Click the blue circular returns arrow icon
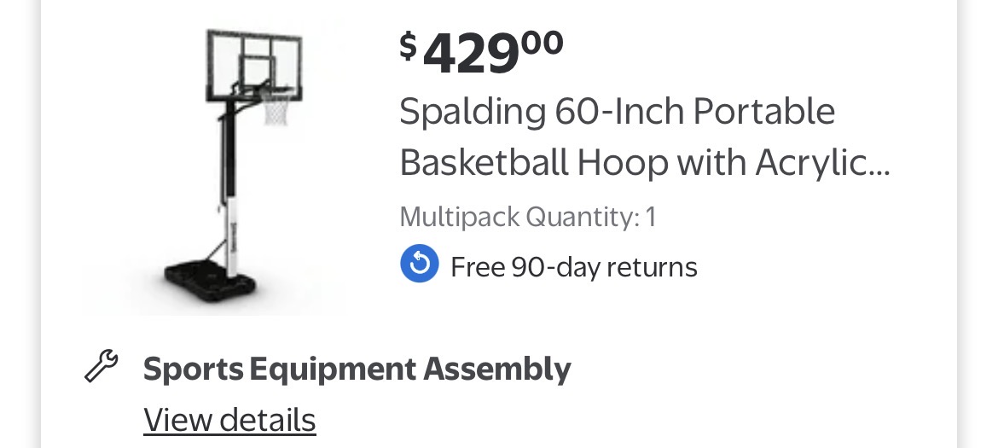 coord(419,266)
